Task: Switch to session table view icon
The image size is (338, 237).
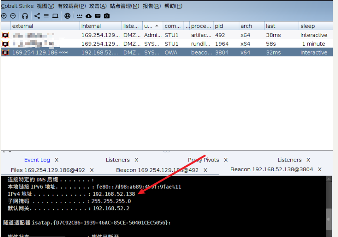Action: (46, 16)
